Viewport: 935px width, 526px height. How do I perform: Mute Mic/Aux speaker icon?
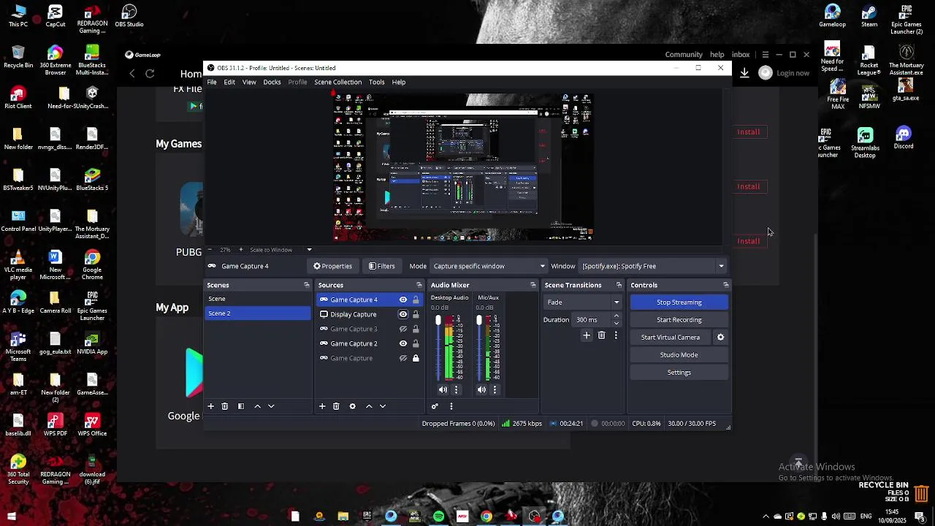pos(481,390)
